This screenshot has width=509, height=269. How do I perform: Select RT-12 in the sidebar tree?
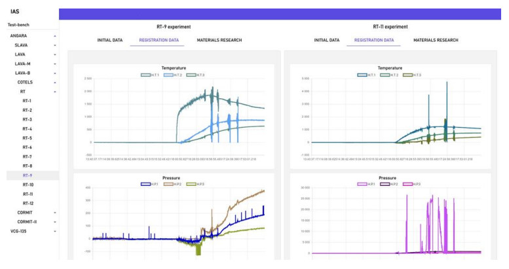[x=28, y=203]
